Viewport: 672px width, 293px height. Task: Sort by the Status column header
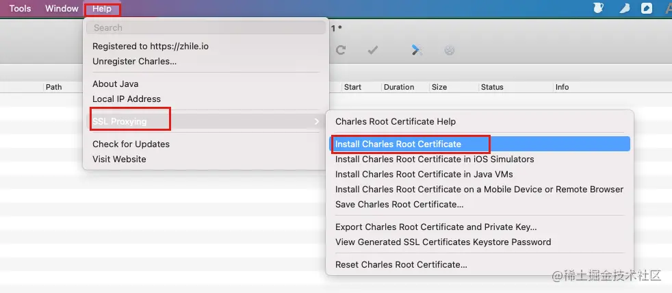click(x=492, y=87)
